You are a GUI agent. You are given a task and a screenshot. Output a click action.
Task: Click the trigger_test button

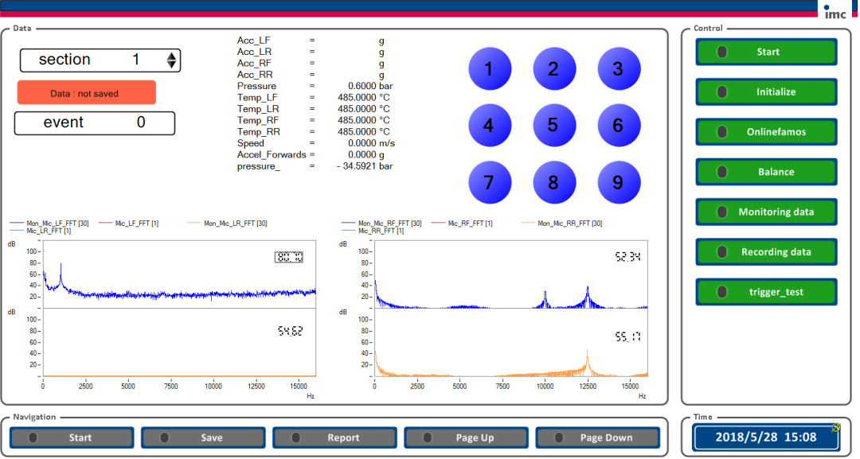pos(766,292)
